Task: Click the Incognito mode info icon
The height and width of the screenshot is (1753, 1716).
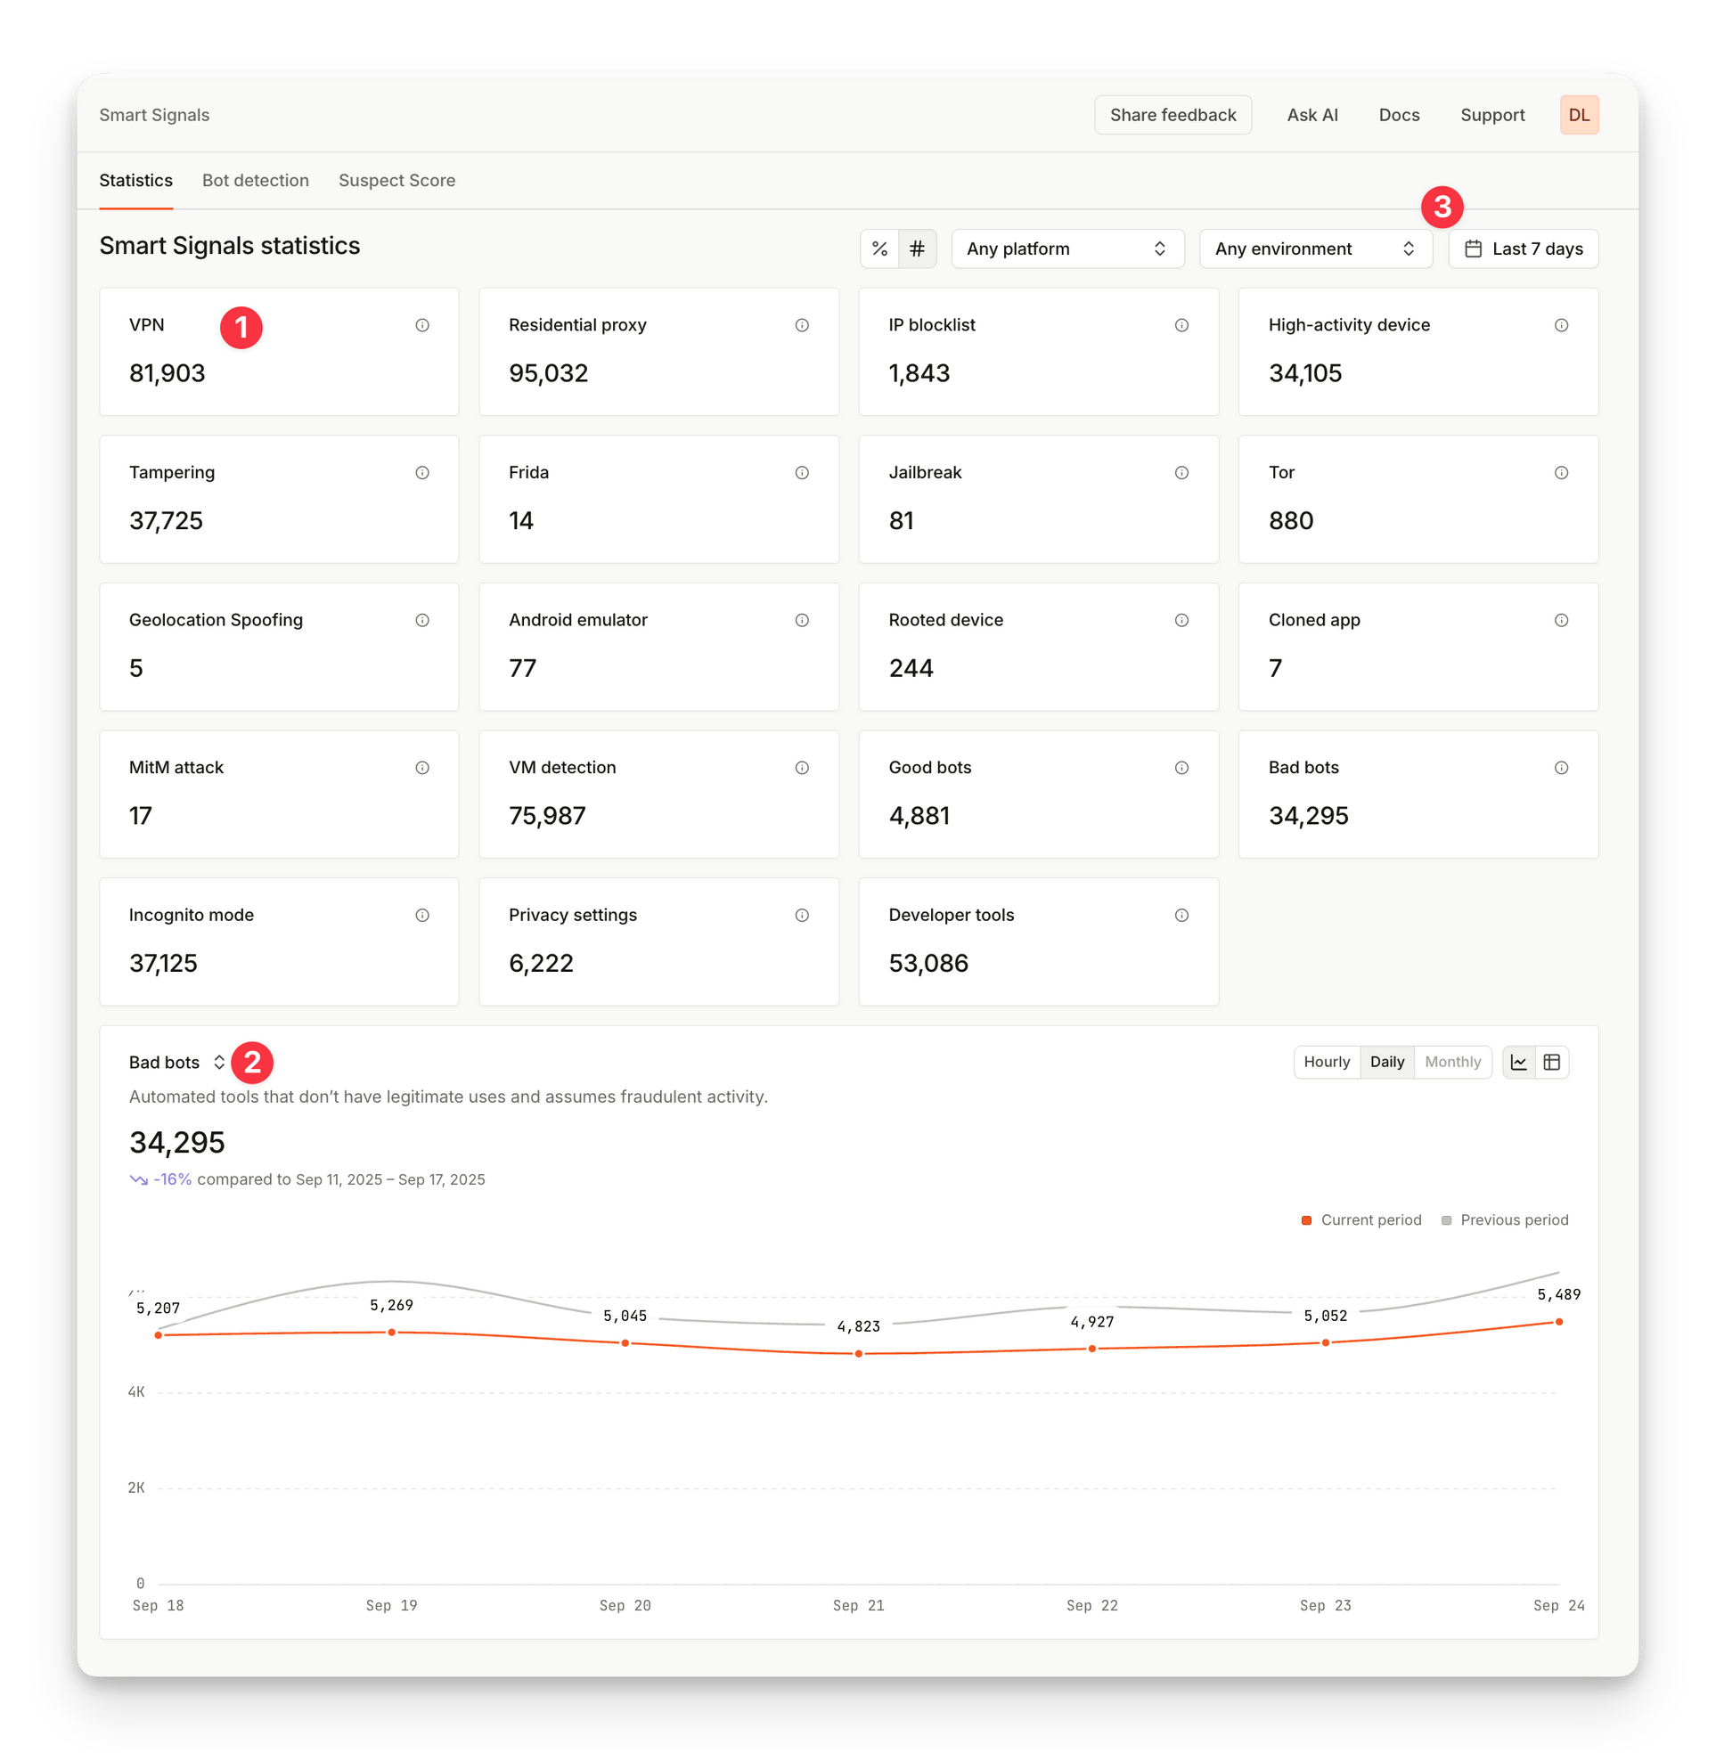Action: [421, 915]
